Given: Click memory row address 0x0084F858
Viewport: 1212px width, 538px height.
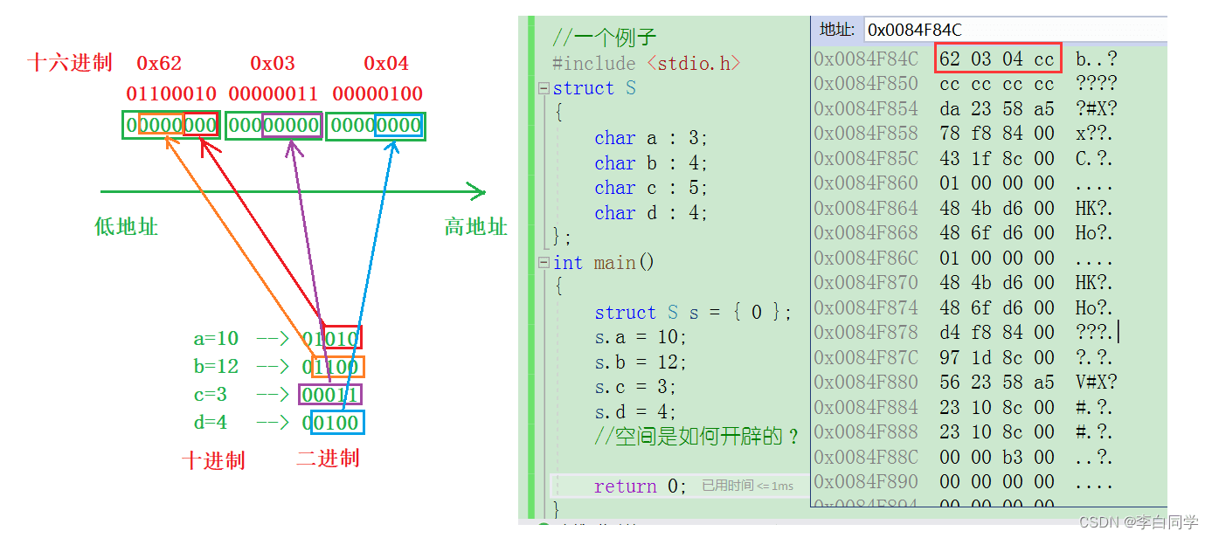Looking at the screenshot, I should tap(866, 134).
